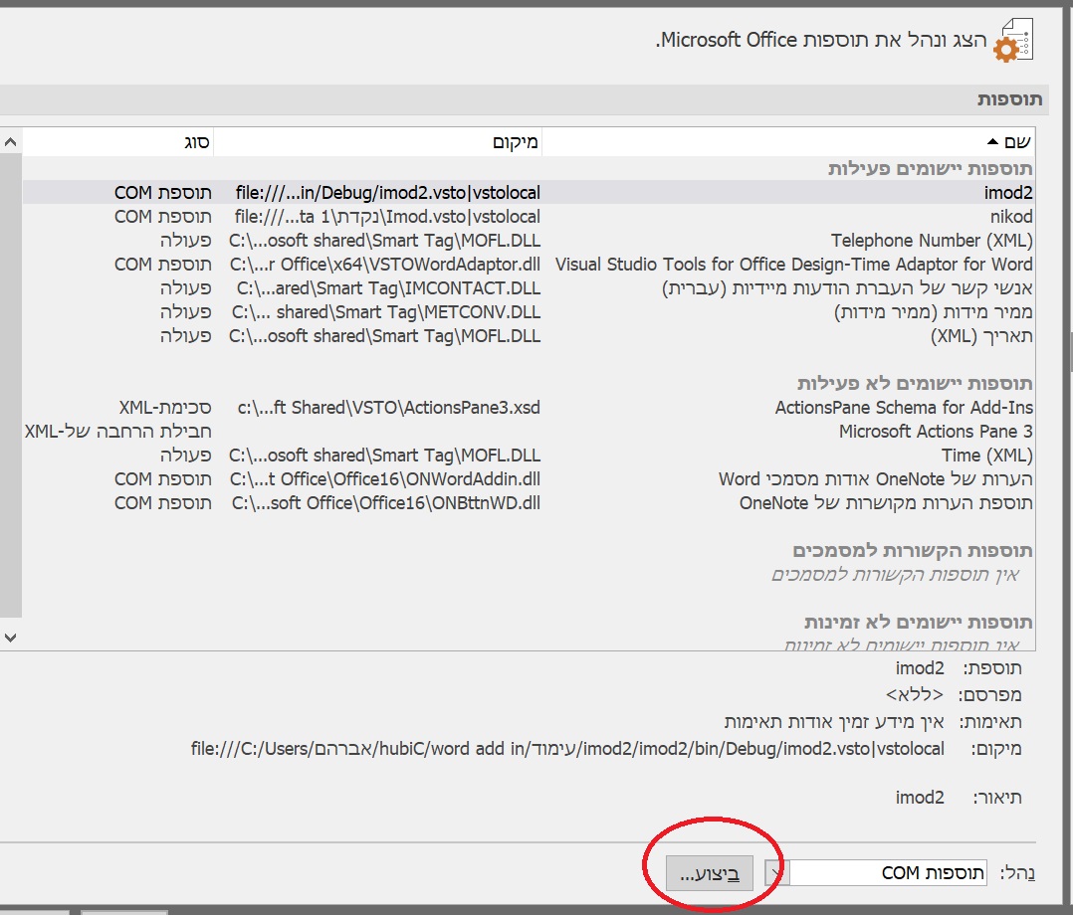This screenshot has width=1073, height=915.
Task: Click the חבילת הרחבה של-XML type cell
Action: [x=117, y=432]
